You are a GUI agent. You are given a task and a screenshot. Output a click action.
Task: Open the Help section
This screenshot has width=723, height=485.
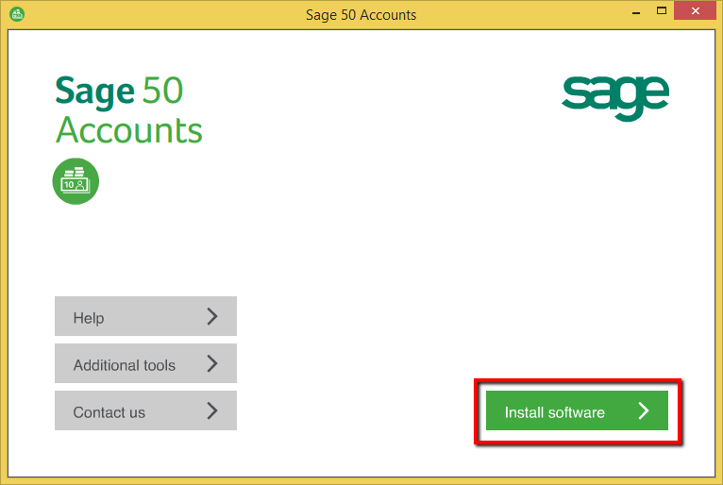[145, 316]
